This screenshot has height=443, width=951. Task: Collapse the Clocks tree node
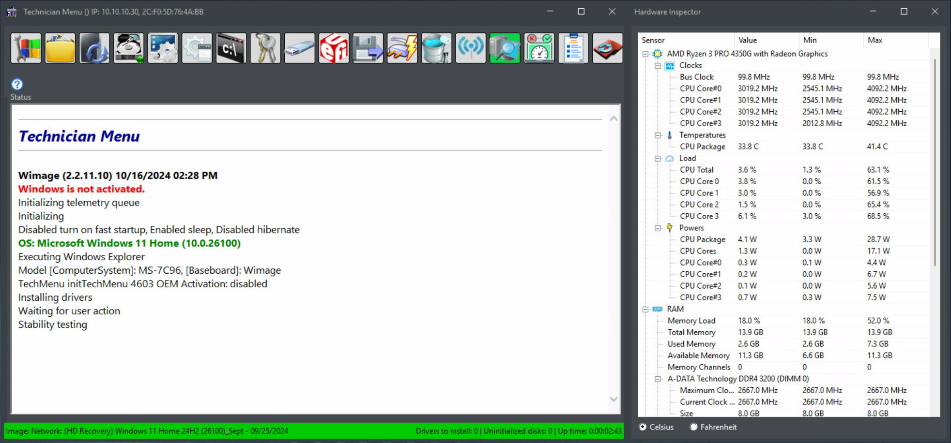tap(658, 65)
